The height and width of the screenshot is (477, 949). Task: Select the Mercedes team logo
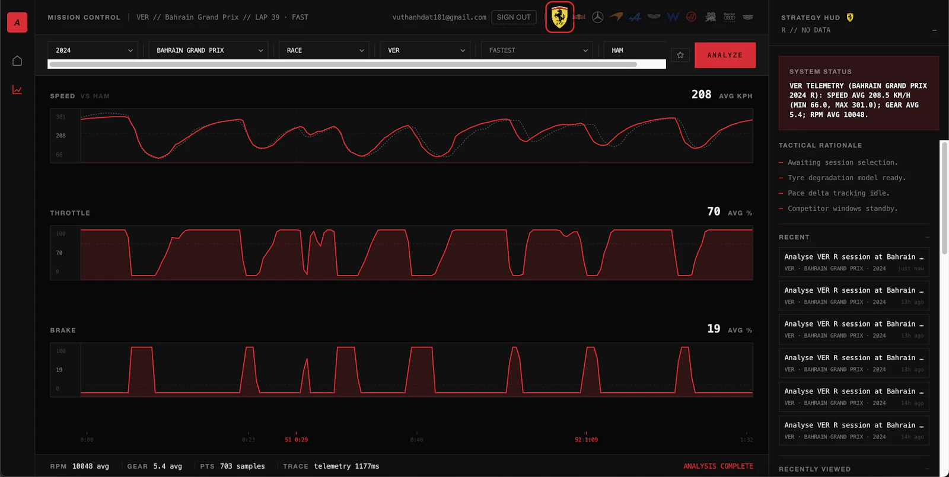tap(598, 17)
